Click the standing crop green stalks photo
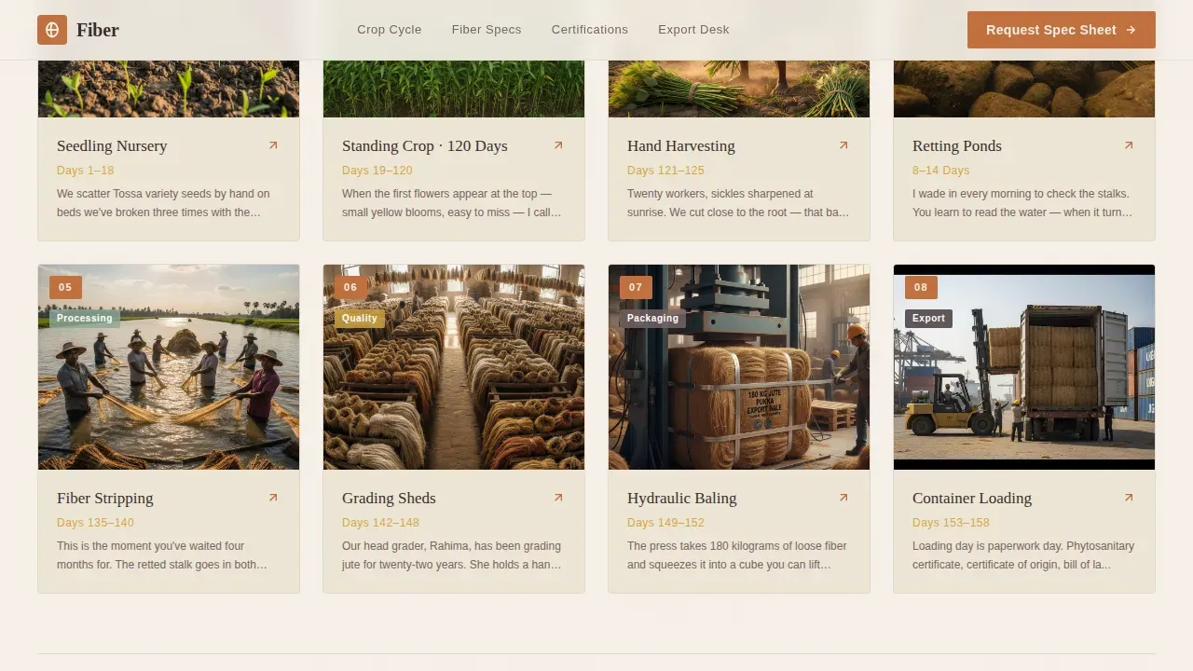Viewport: 1193px width, 671px height. 454,89
